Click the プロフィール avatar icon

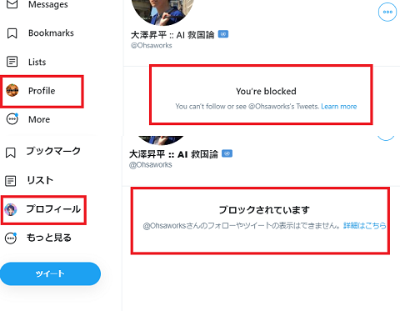[x=11, y=210]
